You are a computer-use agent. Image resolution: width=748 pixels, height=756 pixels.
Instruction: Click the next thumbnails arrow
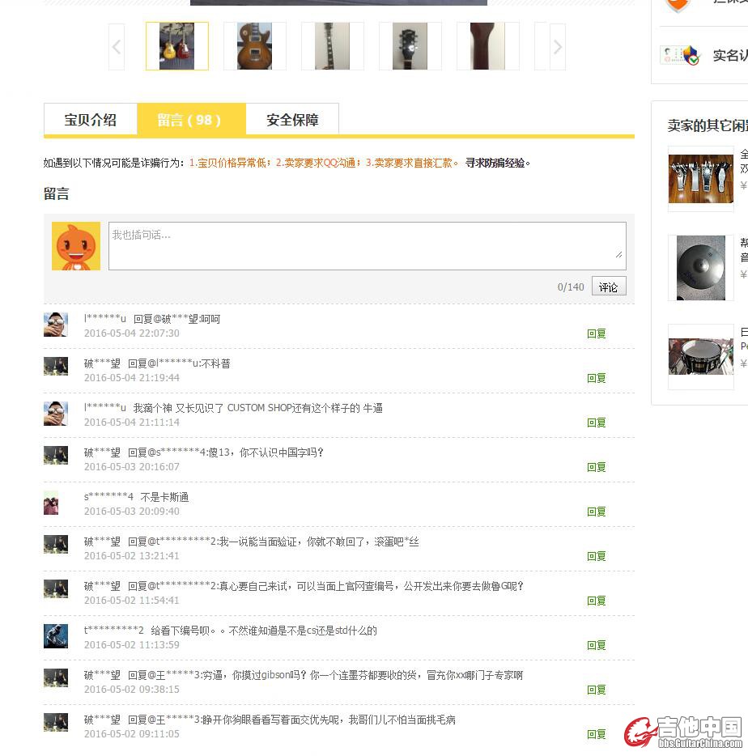pos(558,47)
